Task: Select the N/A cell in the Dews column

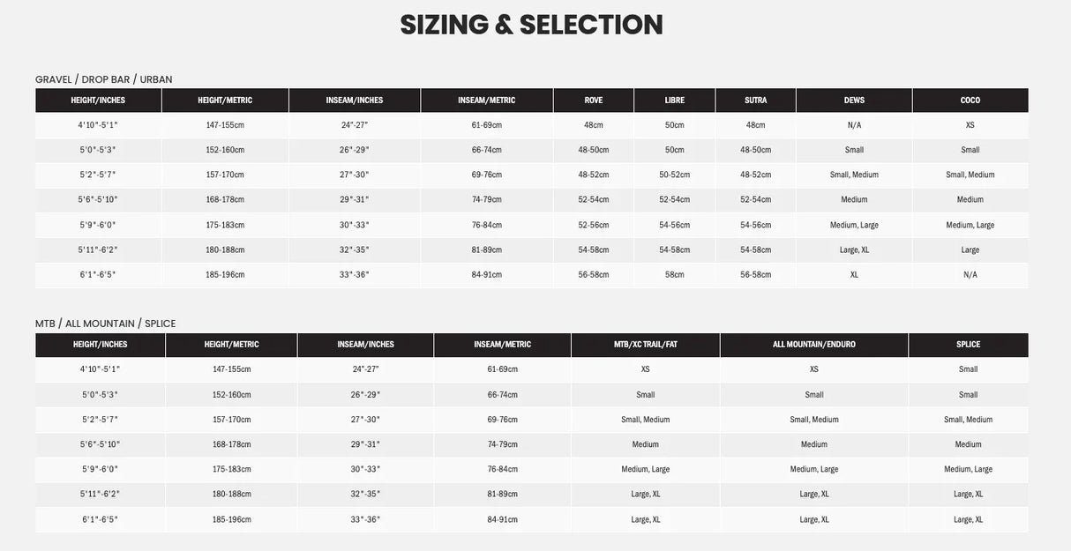Action: (x=854, y=125)
